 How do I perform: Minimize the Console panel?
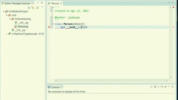tap(169, 86)
